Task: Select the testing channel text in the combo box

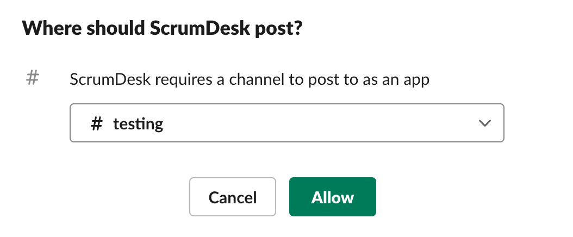Action: pos(138,124)
